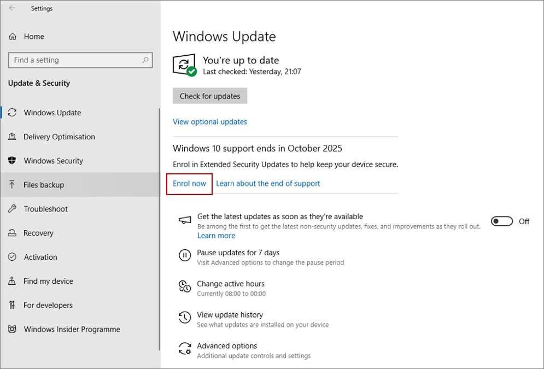Click the sidebar vertical scrollbar
Image resolution: width=544 pixels, height=369 pixels.
(x=159, y=229)
